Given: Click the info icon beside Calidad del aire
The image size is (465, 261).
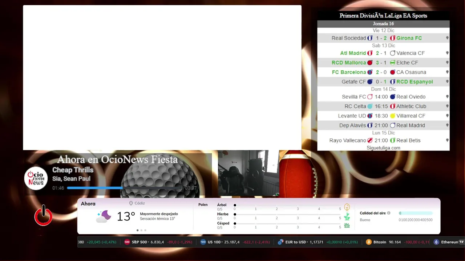Looking at the screenshot, I should pyautogui.click(x=389, y=213).
